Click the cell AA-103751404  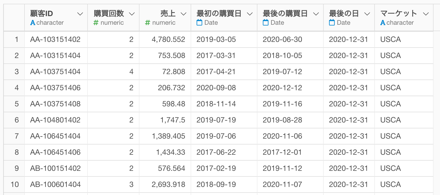(x=55, y=72)
